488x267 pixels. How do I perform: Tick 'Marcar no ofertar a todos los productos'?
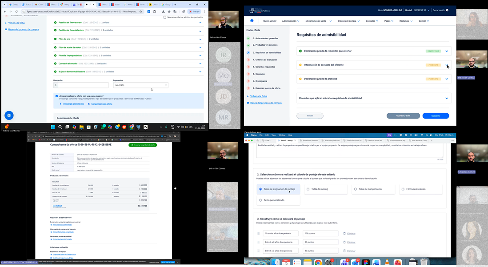[164, 17]
